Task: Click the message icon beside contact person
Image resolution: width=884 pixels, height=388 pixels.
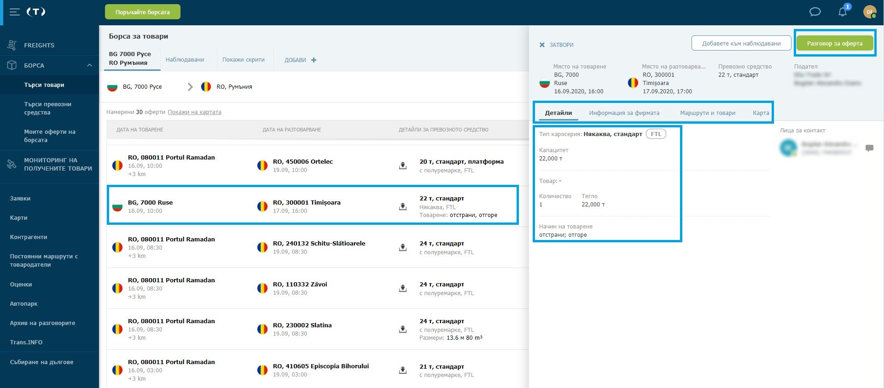Action: 869,148
